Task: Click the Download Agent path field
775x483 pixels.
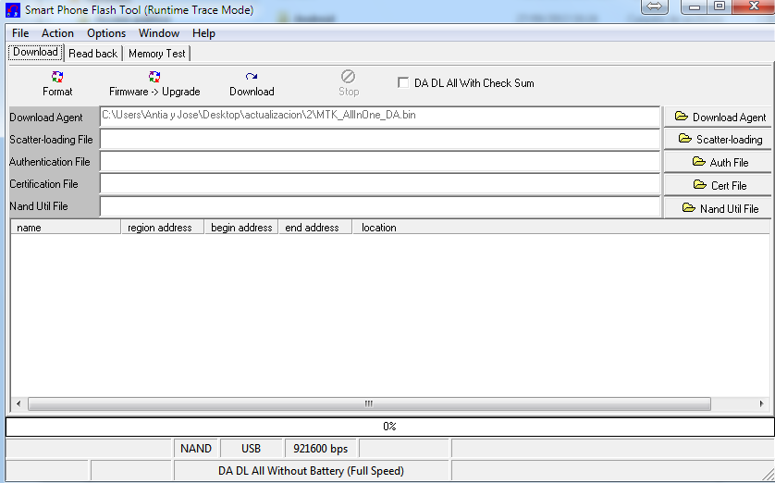Action: [x=379, y=117]
